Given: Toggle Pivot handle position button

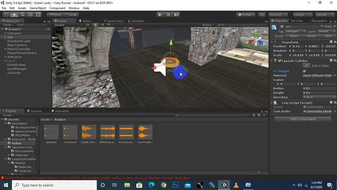Looking at the screenshot, I should (x=55, y=14).
